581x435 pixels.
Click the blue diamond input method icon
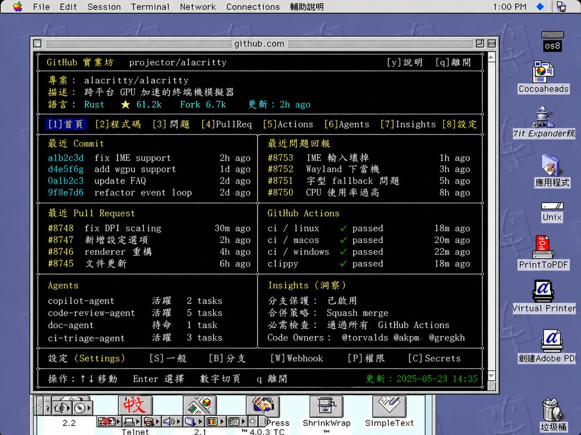click(x=540, y=7)
